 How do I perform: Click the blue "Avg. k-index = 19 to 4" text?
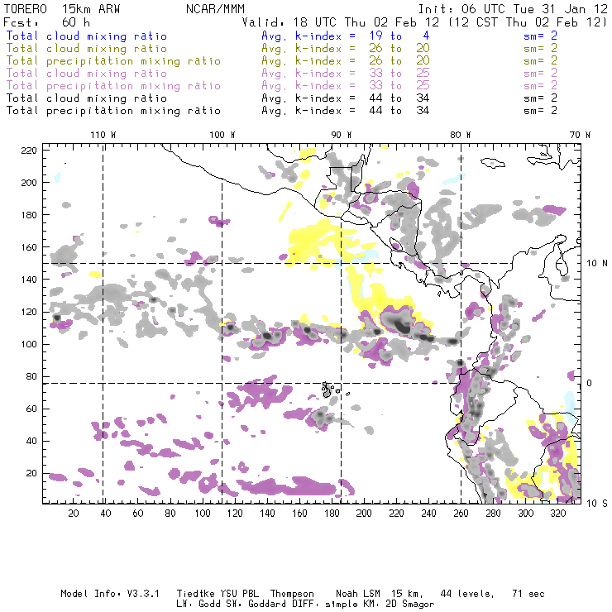pos(346,36)
